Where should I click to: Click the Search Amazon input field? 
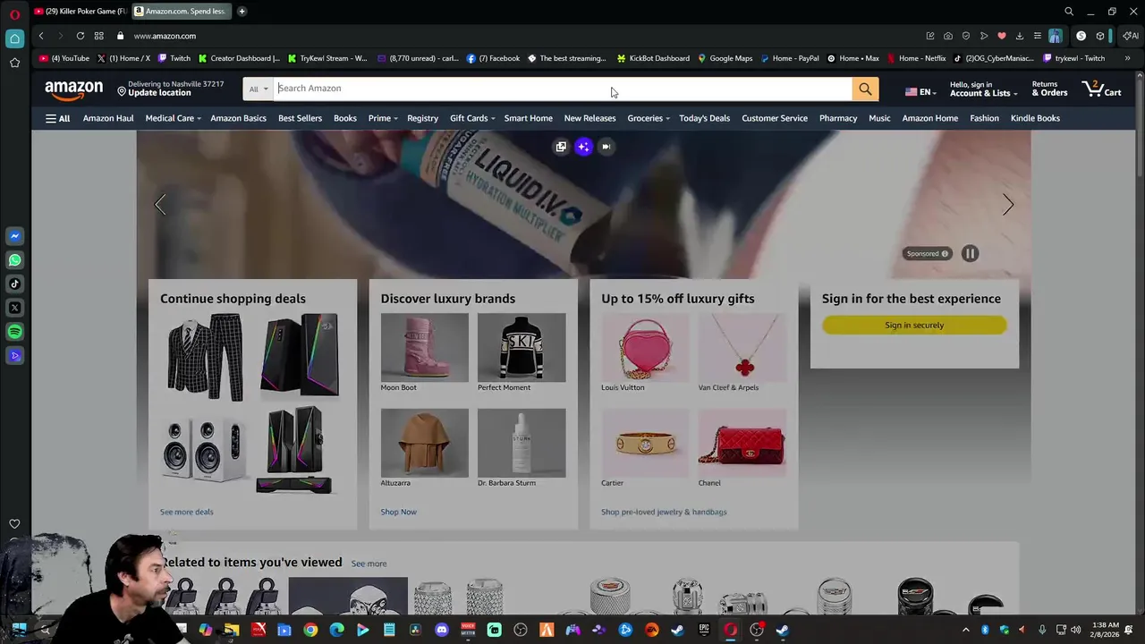pyautogui.click(x=563, y=89)
